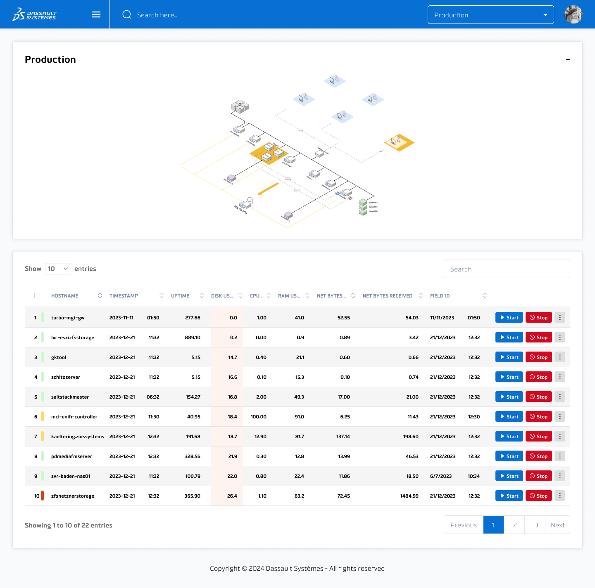Click the red disk usage value for zfshetznerstorage

pos(233,496)
